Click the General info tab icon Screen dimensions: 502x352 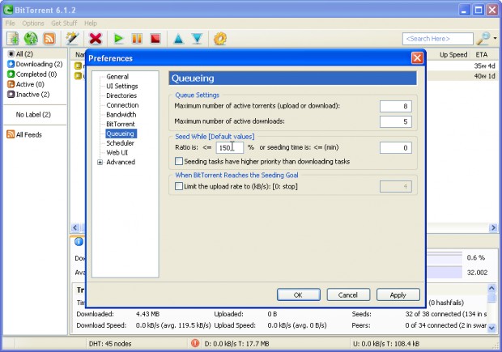tap(79, 242)
